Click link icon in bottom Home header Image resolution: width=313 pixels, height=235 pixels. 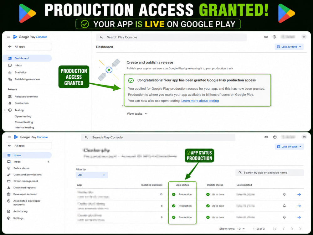(266, 137)
